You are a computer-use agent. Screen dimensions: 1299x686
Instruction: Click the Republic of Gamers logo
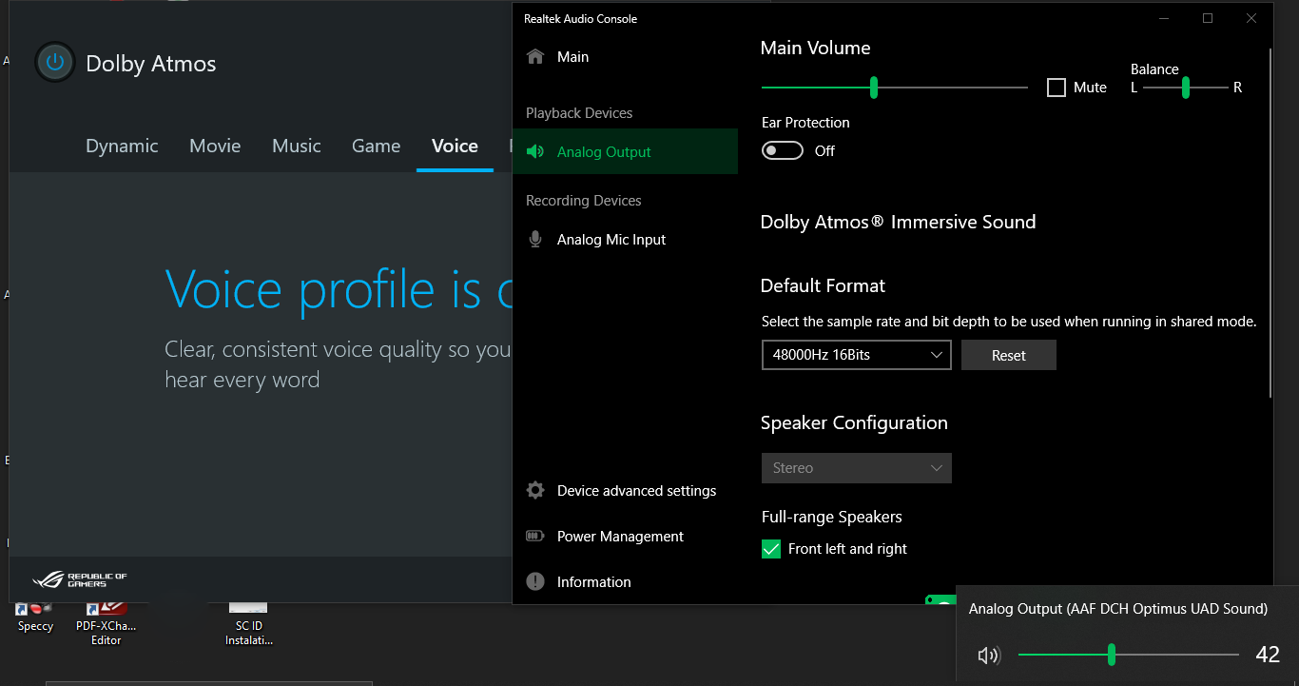click(x=80, y=578)
